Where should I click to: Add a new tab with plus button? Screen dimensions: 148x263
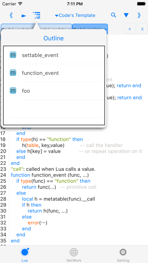(x=130, y=29)
